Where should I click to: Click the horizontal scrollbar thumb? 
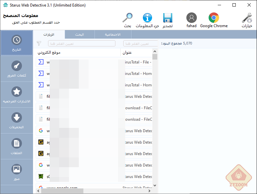62,191
